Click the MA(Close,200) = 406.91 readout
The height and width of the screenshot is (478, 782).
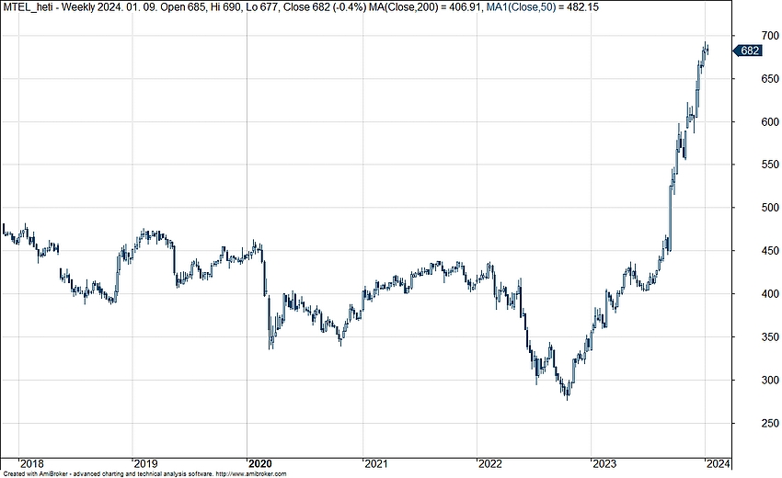click(426, 7)
